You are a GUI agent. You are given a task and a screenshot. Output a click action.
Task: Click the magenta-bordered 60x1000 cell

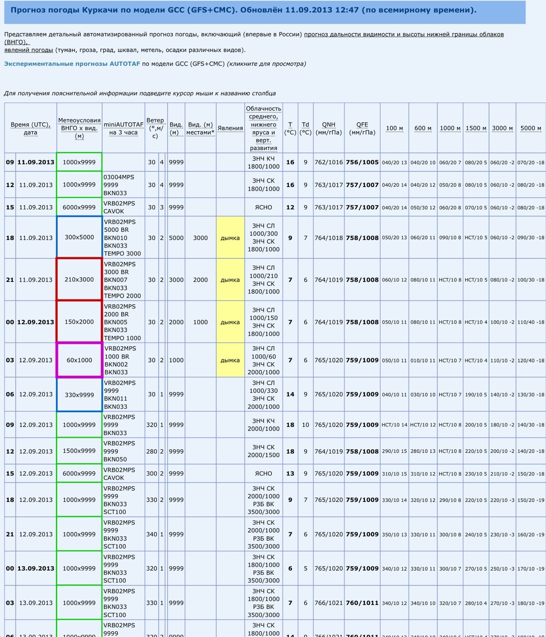point(79,360)
